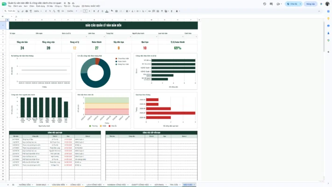Open the Chỉnh sửa menu
The height and width of the screenshot is (187, 332).
(x=17, y=6)
